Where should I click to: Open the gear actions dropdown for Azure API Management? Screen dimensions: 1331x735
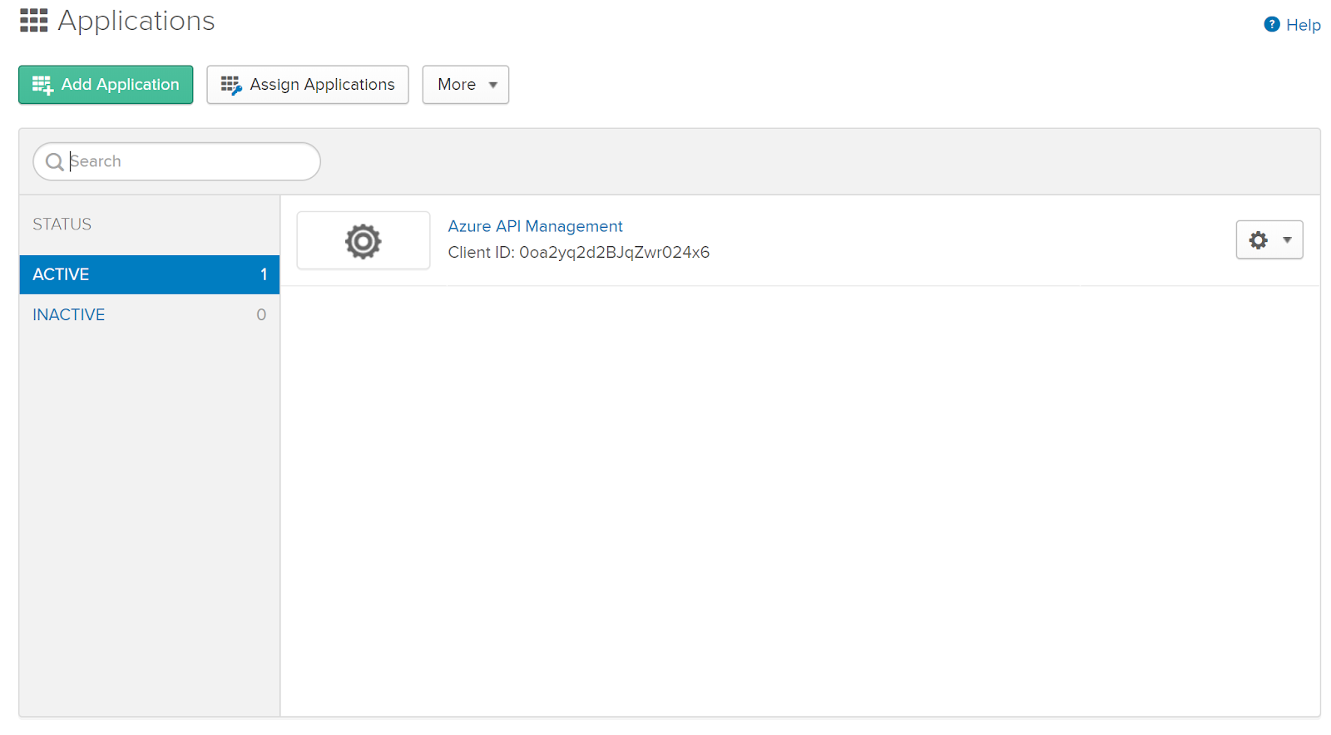tap(1269, 240)
